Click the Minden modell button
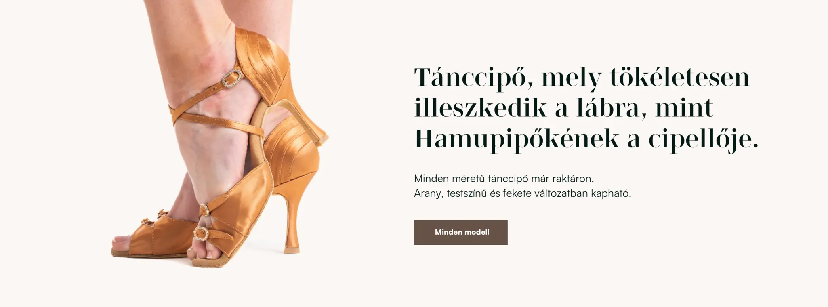This screenshot has width=828, height=307. 460,232
